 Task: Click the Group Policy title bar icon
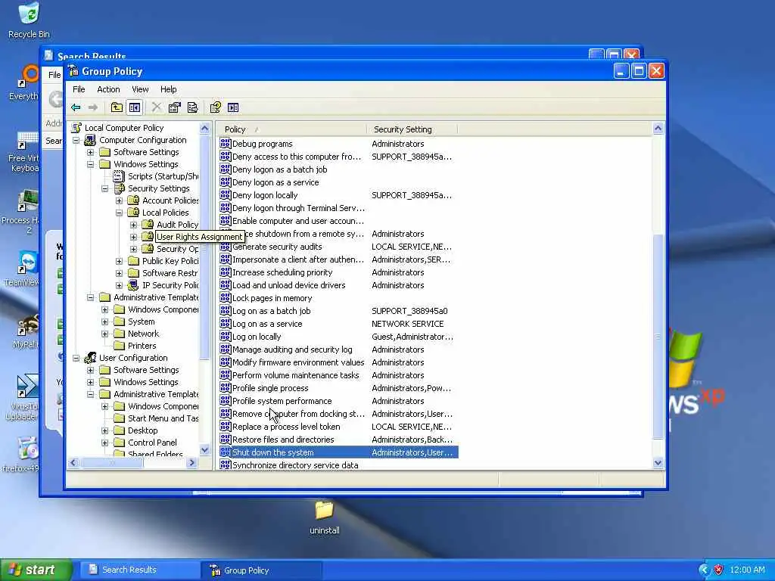pos(73,71)
